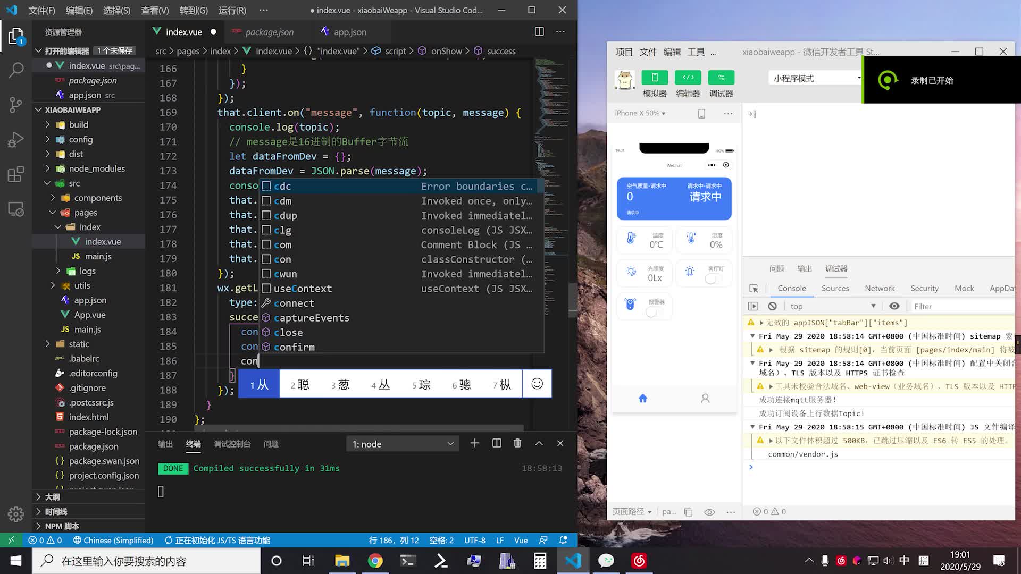Image resolution: width=1021 pixels, height=574 pixels.
Task: Open the Console tab in DevTools
Action: click(792, 288)
